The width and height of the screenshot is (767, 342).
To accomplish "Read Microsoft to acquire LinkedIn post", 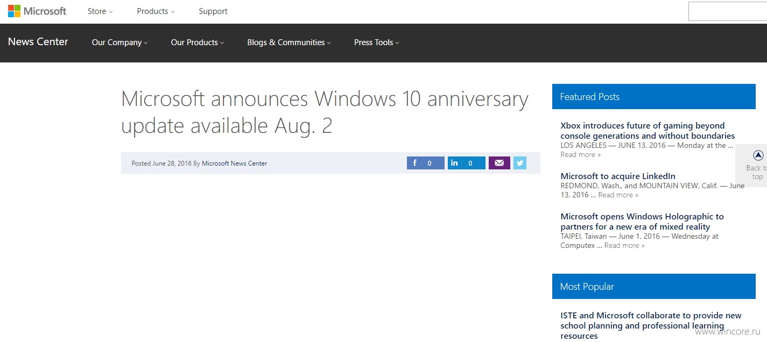I will [618, 176].
